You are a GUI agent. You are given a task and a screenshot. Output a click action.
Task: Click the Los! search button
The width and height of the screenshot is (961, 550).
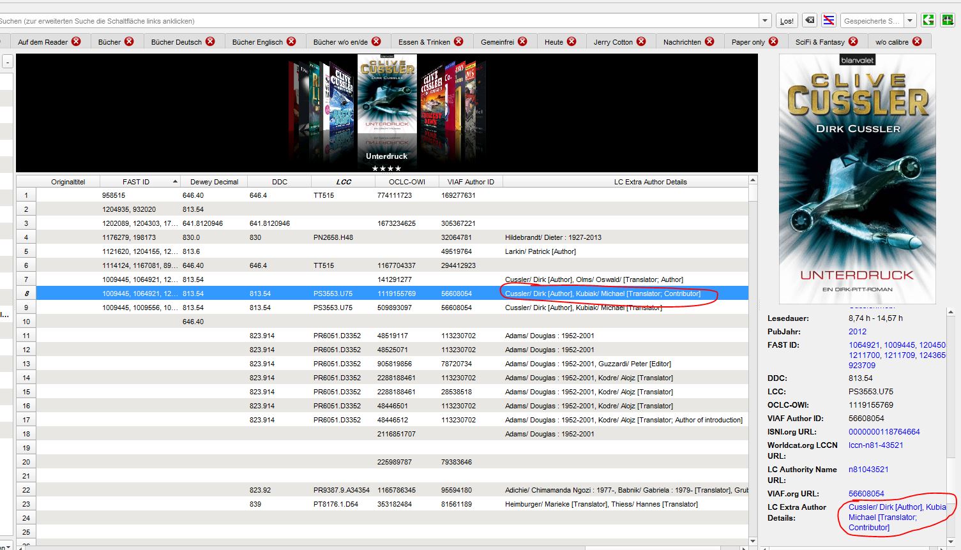tap(787, 21)
